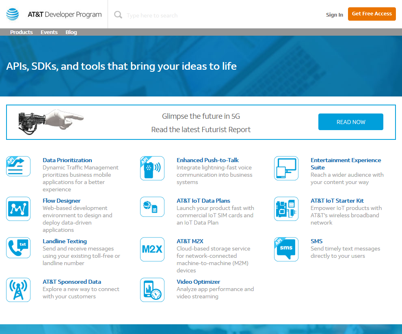Viewport: 402px width, 334px height.
Task: Open the AT&T IoT Starter Kit link
Action: (x=337, y=201)
